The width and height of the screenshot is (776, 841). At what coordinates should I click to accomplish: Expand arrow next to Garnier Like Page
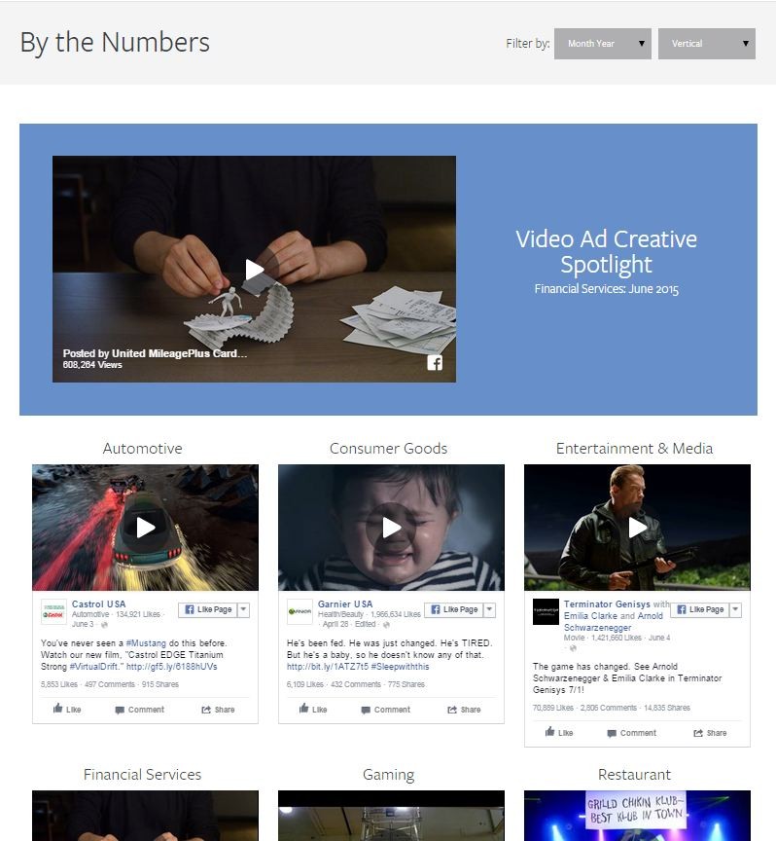[x=489, y=609]
